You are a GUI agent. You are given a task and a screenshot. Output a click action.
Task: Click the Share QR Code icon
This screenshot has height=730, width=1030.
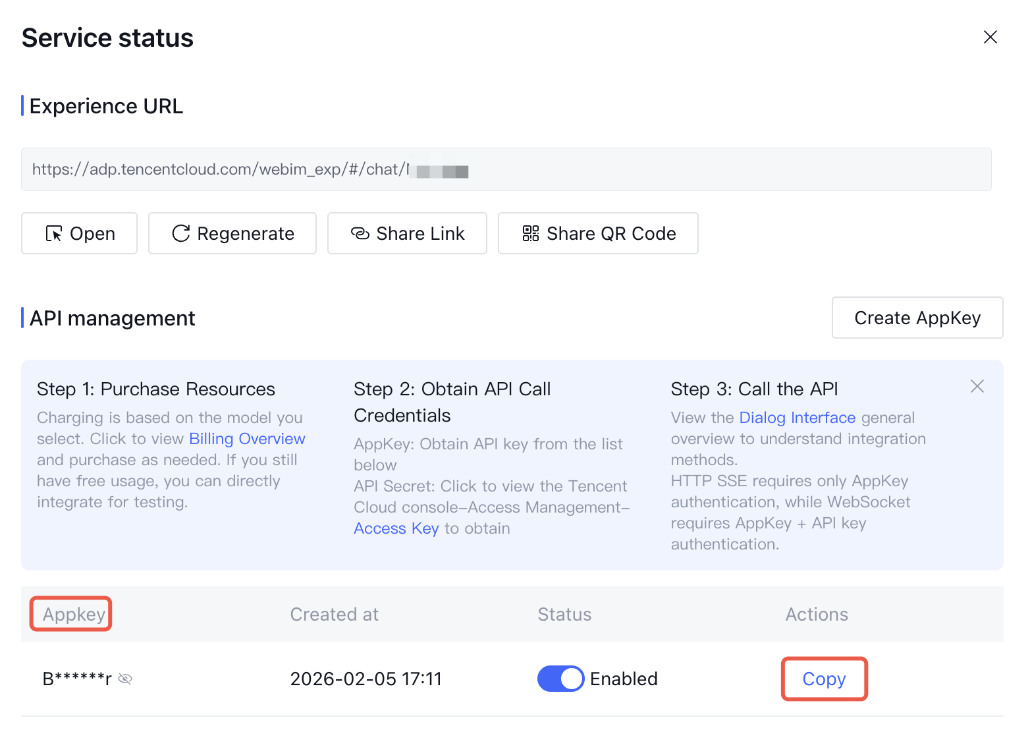[x=531, y=233]
